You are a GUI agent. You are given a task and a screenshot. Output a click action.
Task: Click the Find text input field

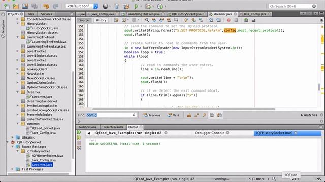pyautogui.click(x=109, y=115)
